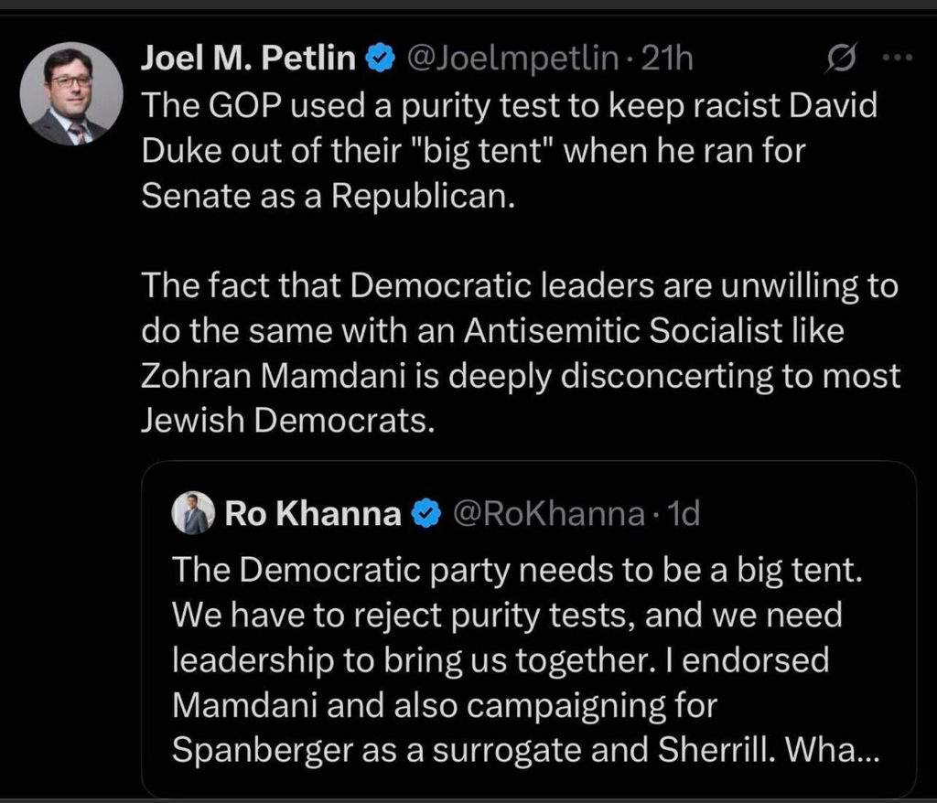Open Joel M. Petlin's profile picture
937x803 pixels.
(x=70, y=94)
